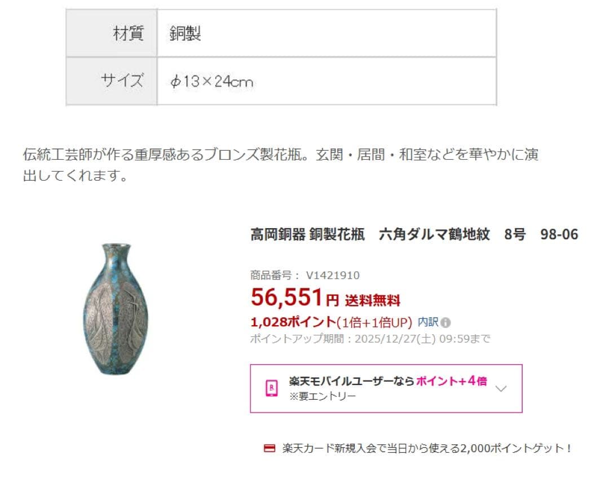Expand the Rakuten Mobile points banner chevron
Viewport: 609px width, 494px height.
501,388
